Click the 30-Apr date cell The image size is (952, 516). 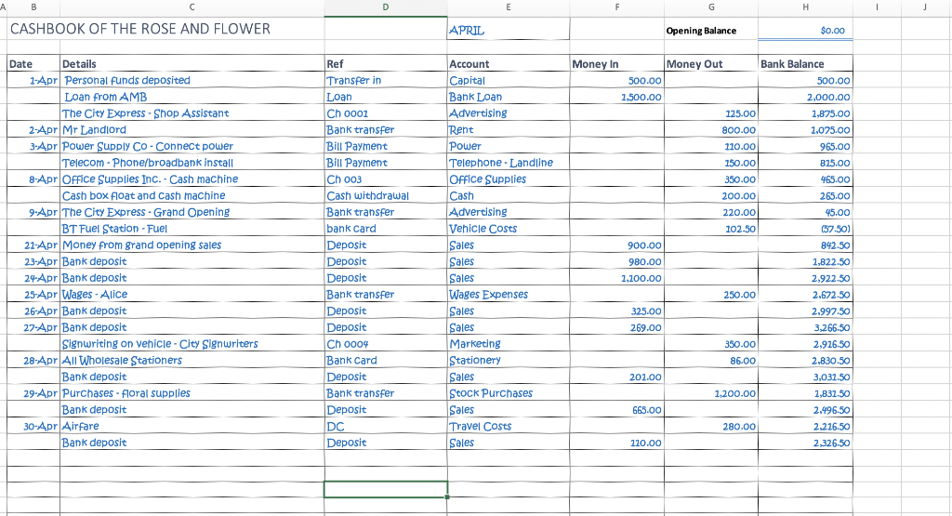click(33, 426)
